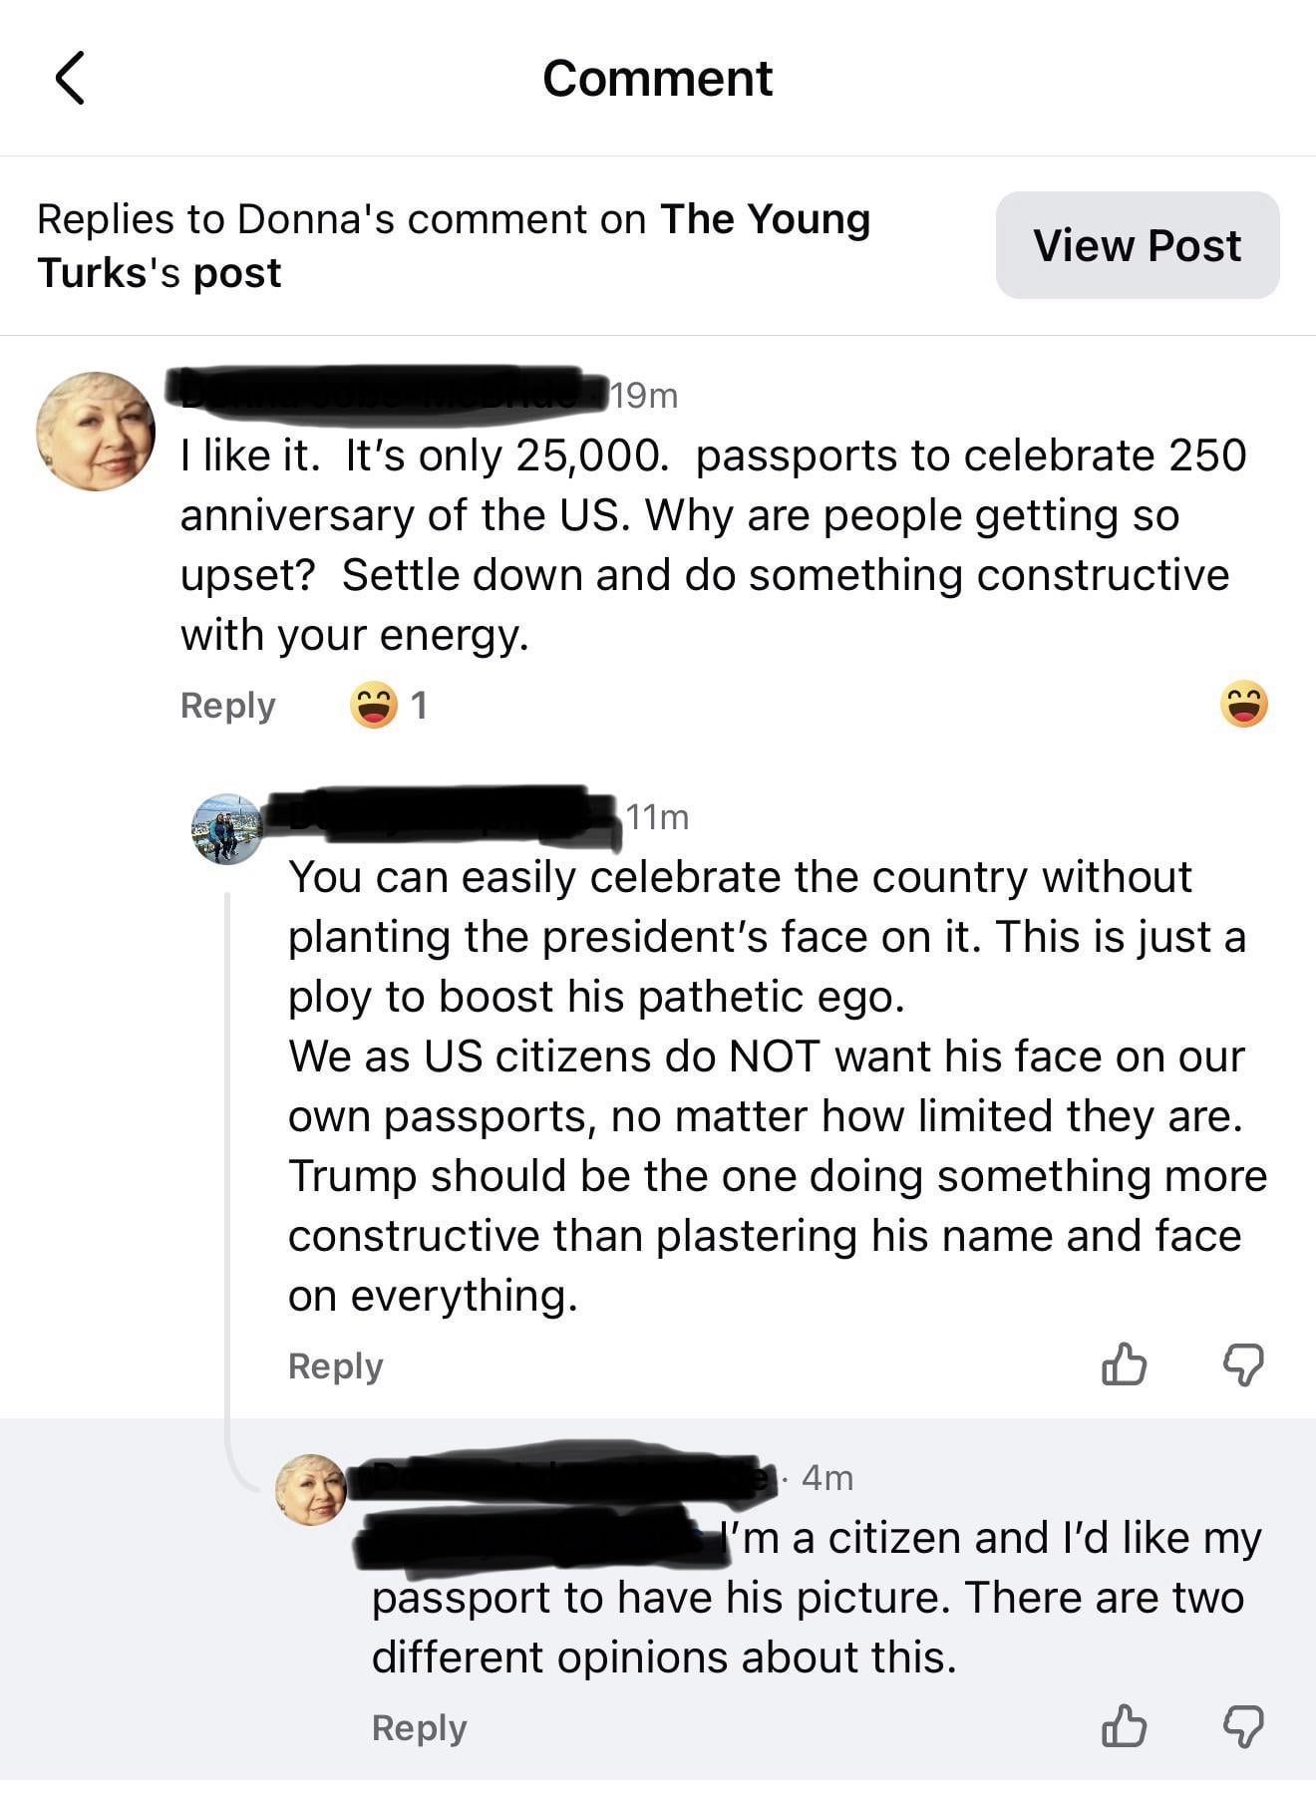Open avatar on the 4m reply
The width and height of the screenshot is (1316, 1807).
pyautogui.click(x=311, y=1490)
